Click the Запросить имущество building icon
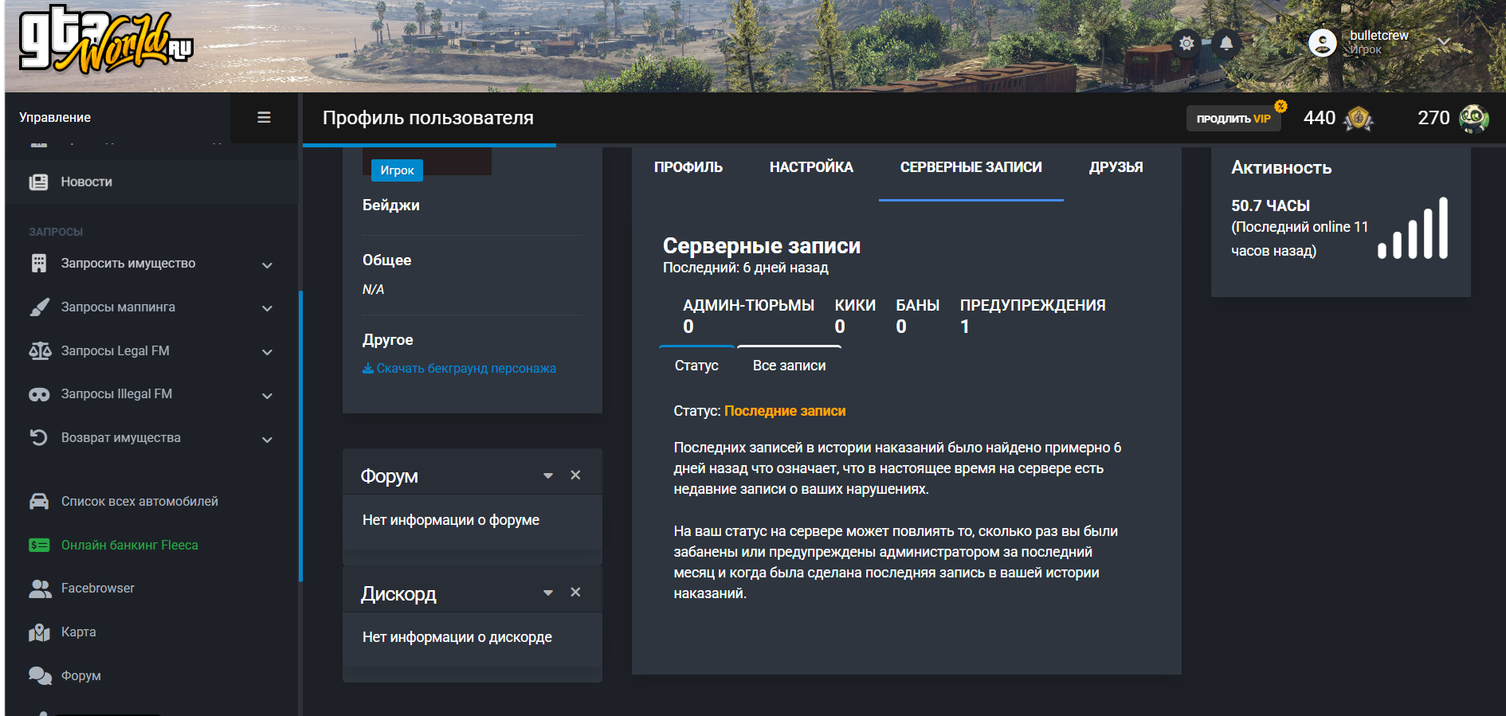The width and height of the screenshot is (1506, 716). click(38, 264)
